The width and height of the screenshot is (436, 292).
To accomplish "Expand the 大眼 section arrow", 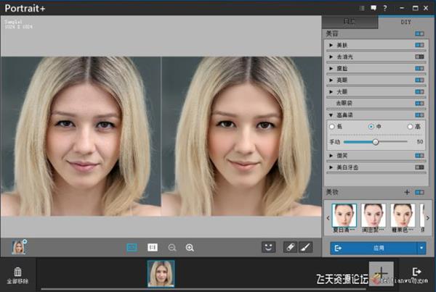I will [331, 91].
